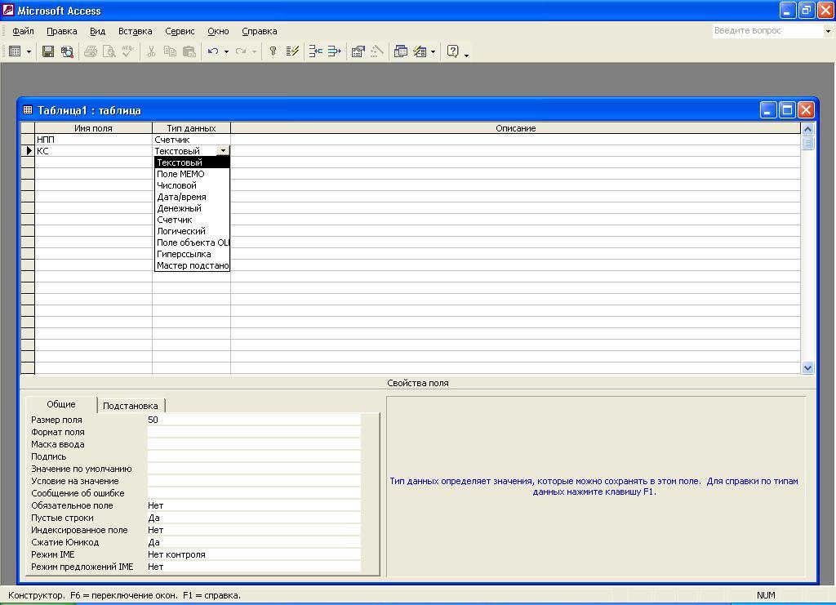Open the Справка menu
The width and height of the screenshot is (836, 605).
pos(259,32)
